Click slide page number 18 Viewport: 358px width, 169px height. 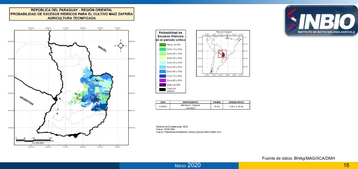tap(346, 165)
